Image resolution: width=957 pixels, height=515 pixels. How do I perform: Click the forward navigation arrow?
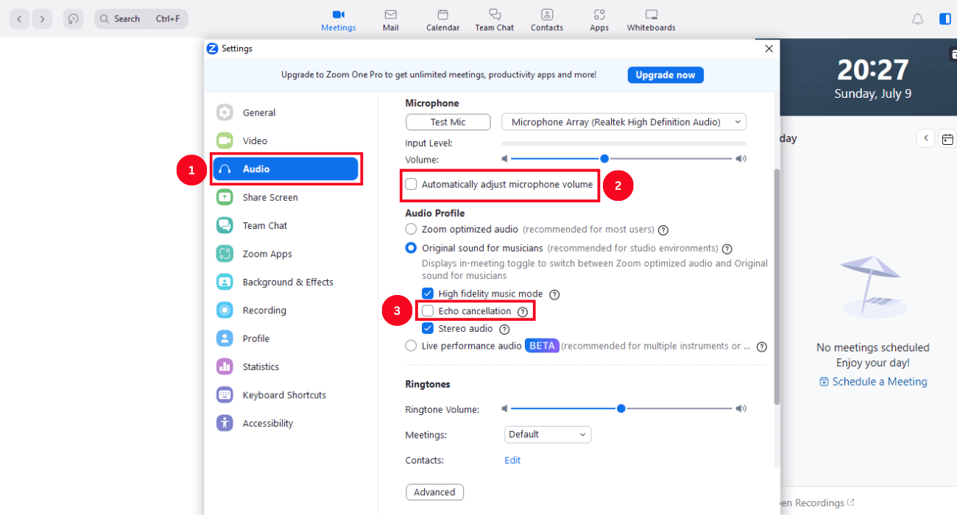click(43, 19)
